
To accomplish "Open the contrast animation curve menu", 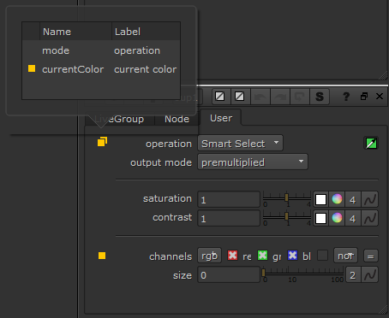I will [x=370, y=218].
